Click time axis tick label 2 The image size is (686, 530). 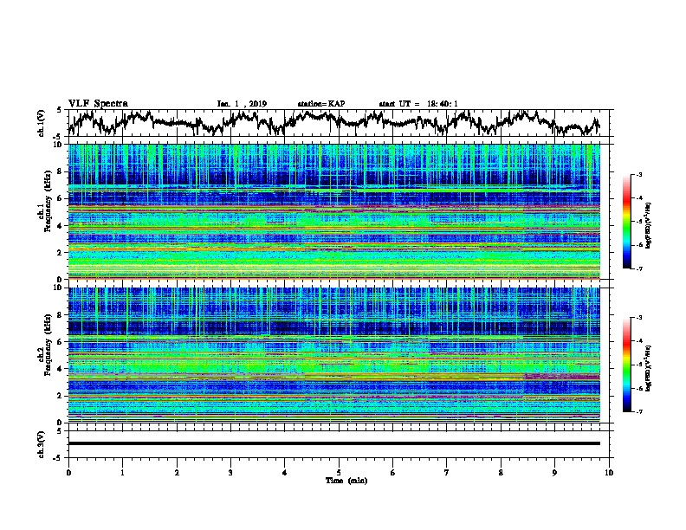[177, 473]
